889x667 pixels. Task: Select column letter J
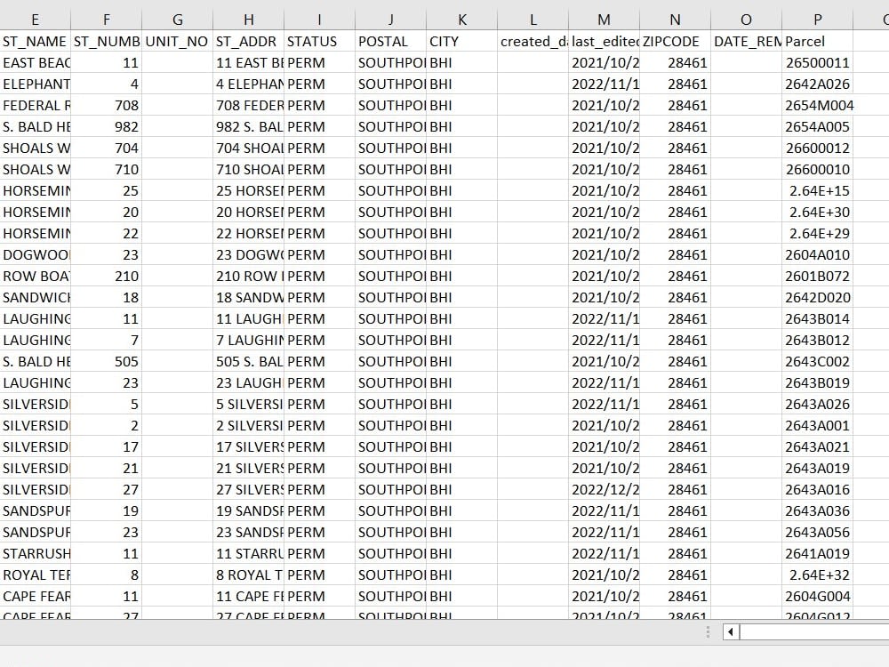pos(390,19)
